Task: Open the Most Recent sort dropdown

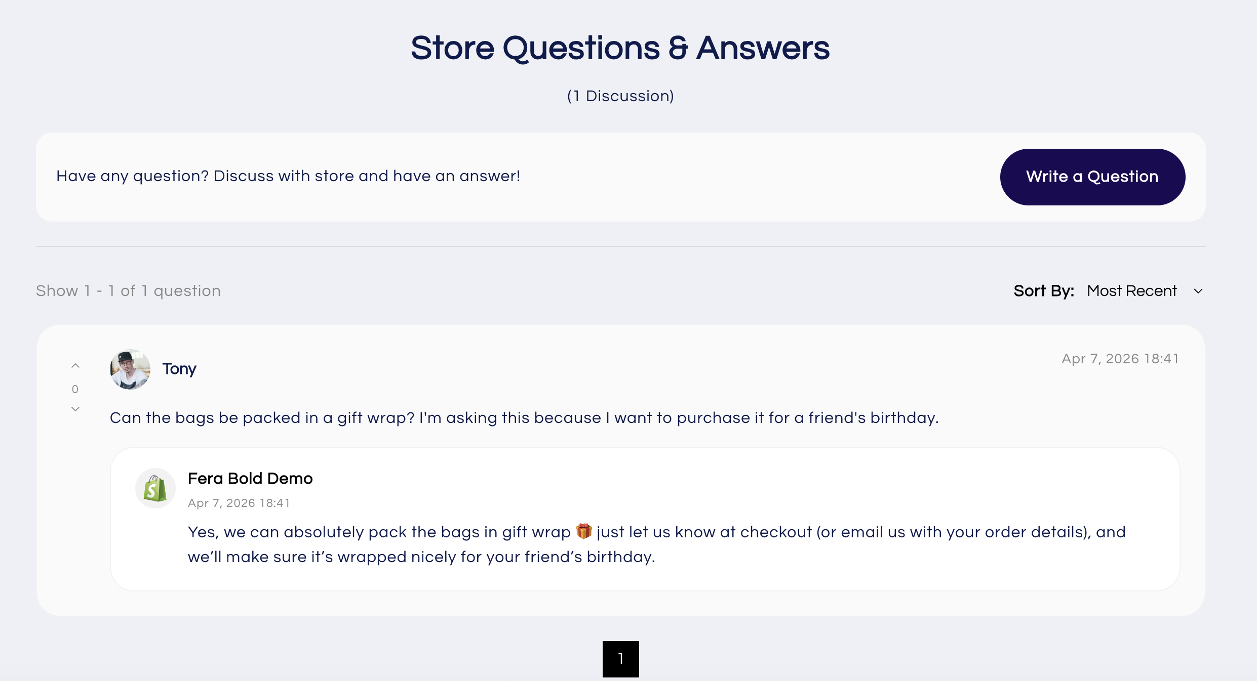Action: pos(1132,291)
